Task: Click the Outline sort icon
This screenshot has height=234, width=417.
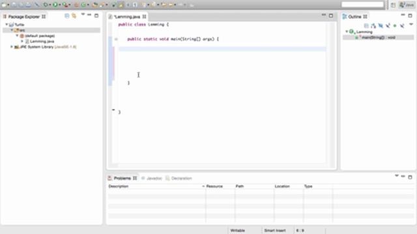Action: pos(373,25)
